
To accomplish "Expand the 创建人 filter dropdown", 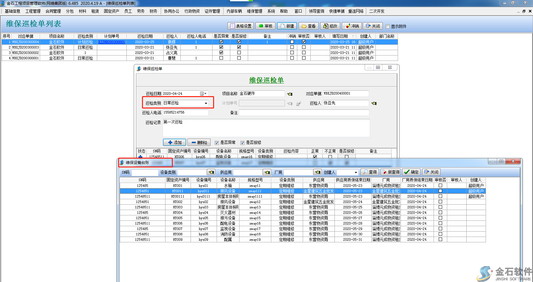I will (x=355, y=172).
